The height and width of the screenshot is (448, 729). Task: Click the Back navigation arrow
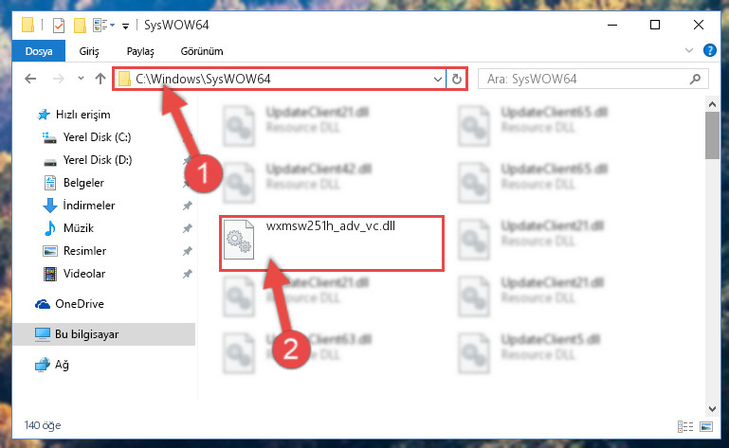pyautogui.click(x=30, y=79)
